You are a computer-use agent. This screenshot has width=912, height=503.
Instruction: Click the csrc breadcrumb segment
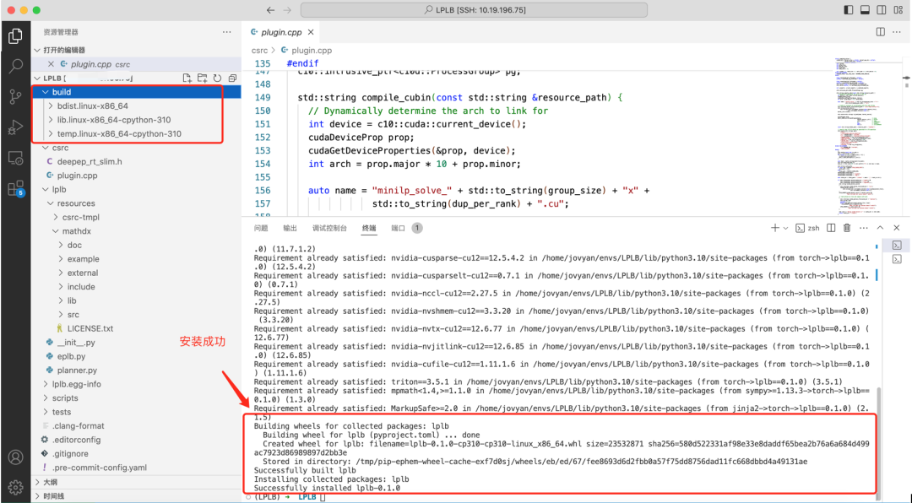[x=259, y=50]
